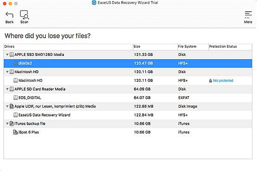Click the 122.84 MB size value

click(x=144, y=115)
